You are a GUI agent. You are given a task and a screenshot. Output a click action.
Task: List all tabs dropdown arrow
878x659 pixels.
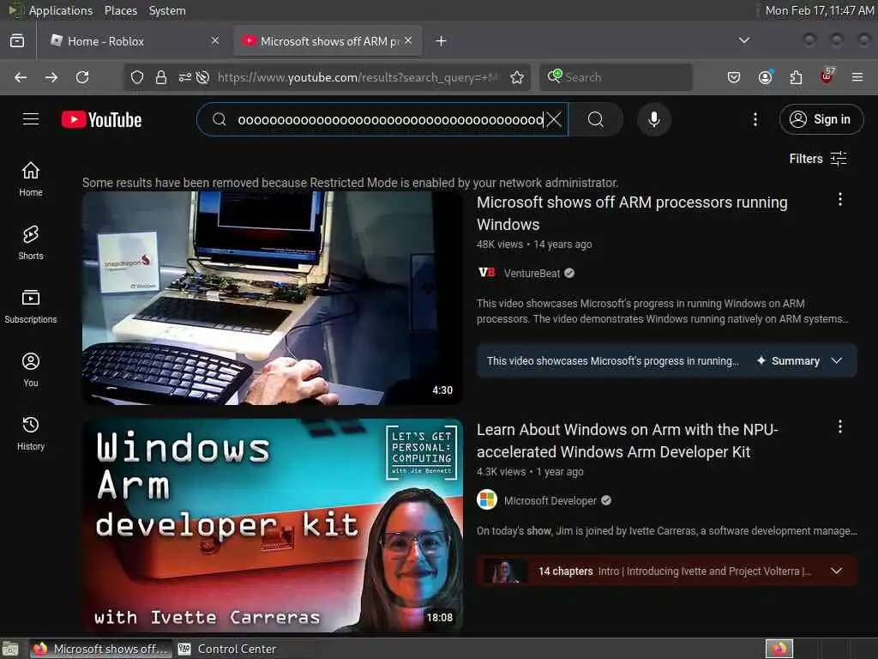pyautogui.click(x=743, y=41)
